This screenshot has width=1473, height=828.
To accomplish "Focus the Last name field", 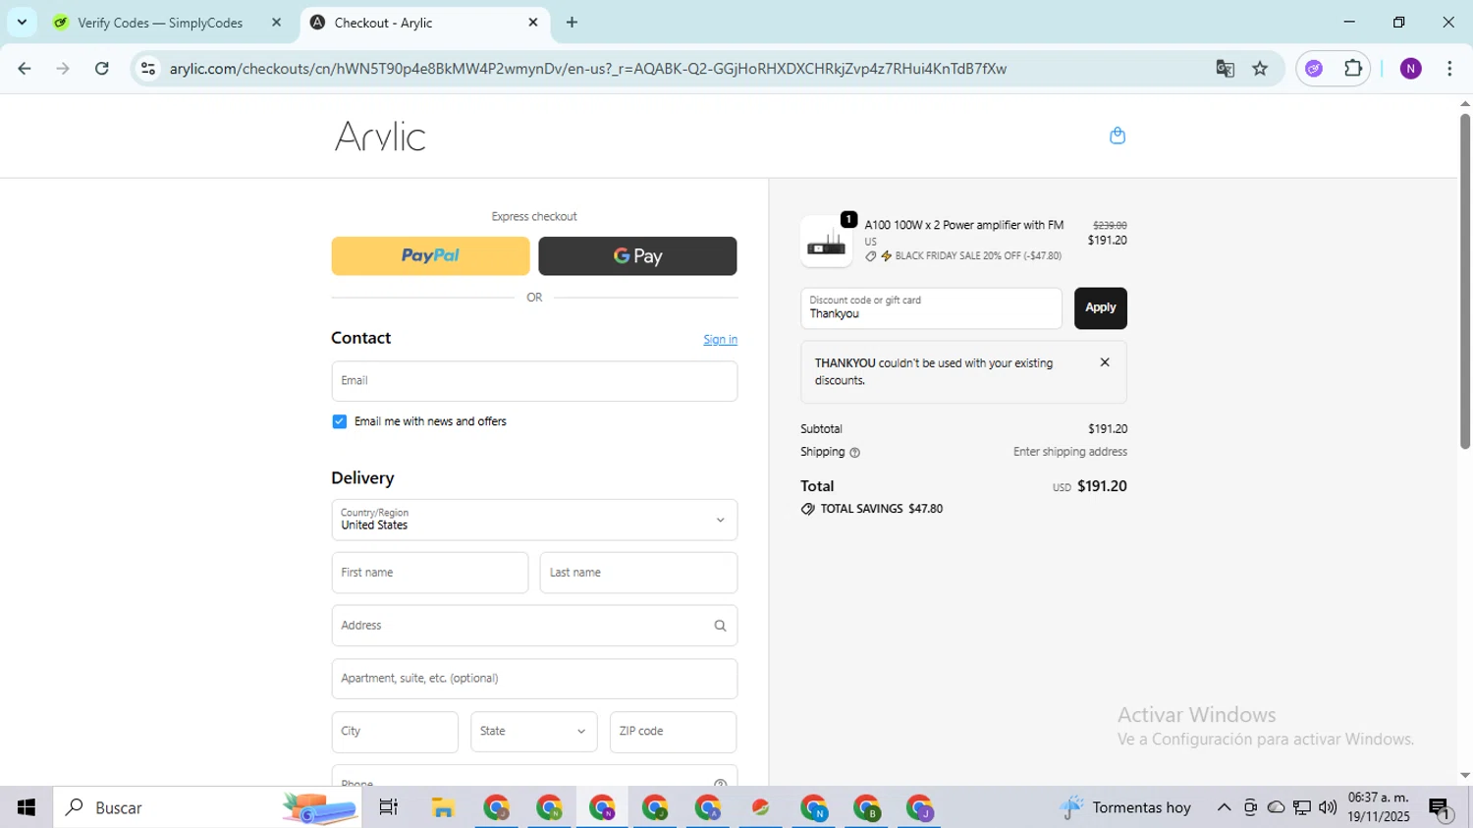I will 638,573.
